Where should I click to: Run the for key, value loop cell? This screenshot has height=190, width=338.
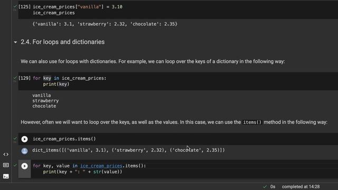click(x=24, y=166)
